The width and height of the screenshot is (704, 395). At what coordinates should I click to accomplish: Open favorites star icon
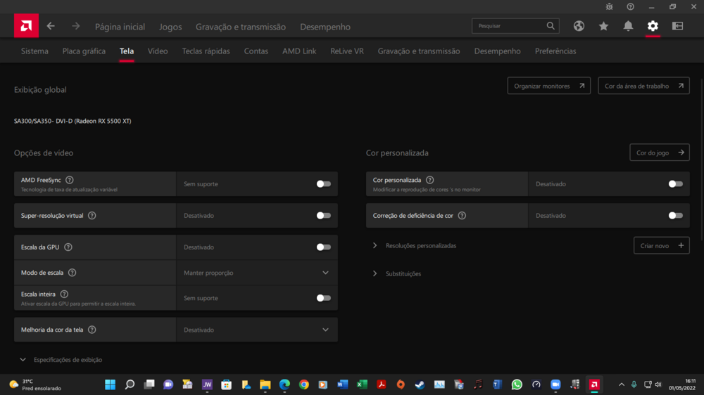point(603,26)
